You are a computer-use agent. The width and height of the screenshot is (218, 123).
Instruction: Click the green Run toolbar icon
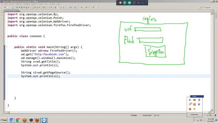[22, 8]
